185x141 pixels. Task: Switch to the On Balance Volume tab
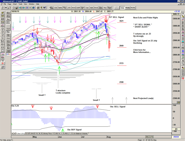coord(80,133)
